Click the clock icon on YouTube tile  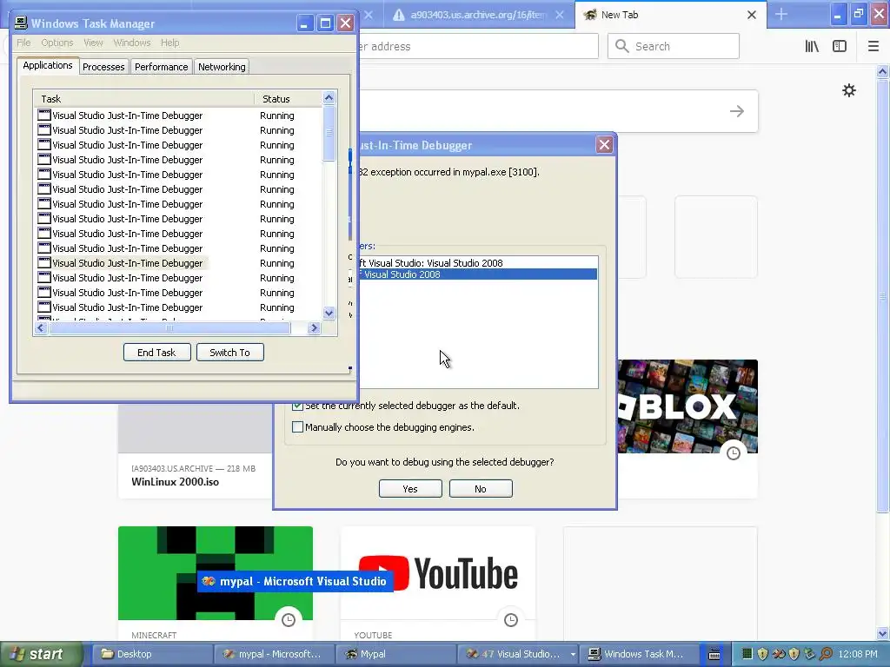coord(511,620)
